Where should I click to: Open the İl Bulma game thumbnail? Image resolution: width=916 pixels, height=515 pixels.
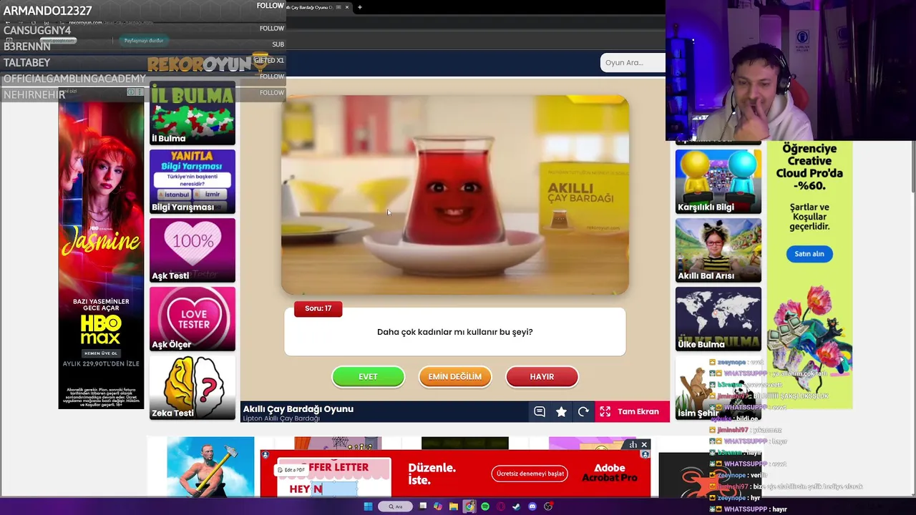193,113
